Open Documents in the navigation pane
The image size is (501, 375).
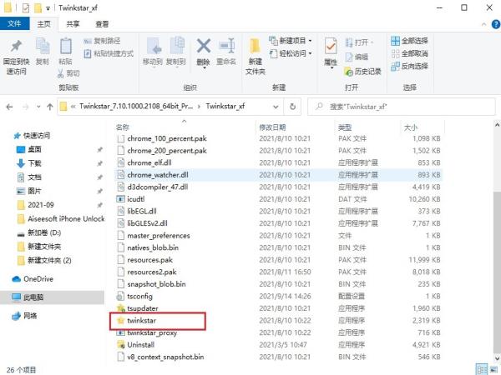click(x=28, y=177)
